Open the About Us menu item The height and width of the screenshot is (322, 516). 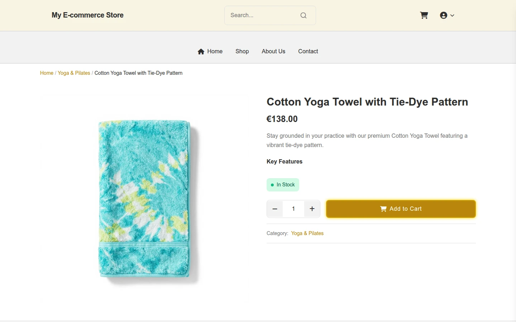273,52
